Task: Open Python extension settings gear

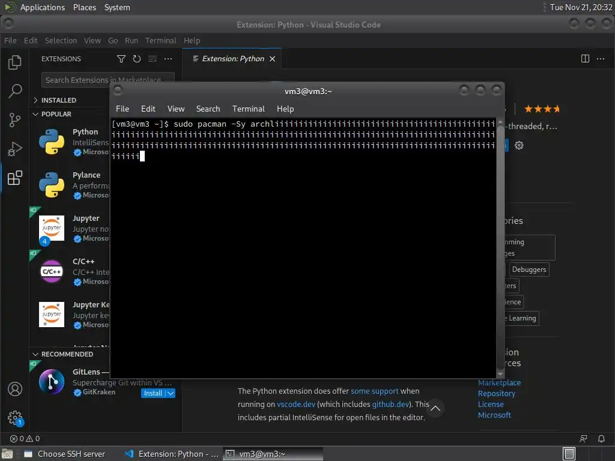Action: coord(519,145)
